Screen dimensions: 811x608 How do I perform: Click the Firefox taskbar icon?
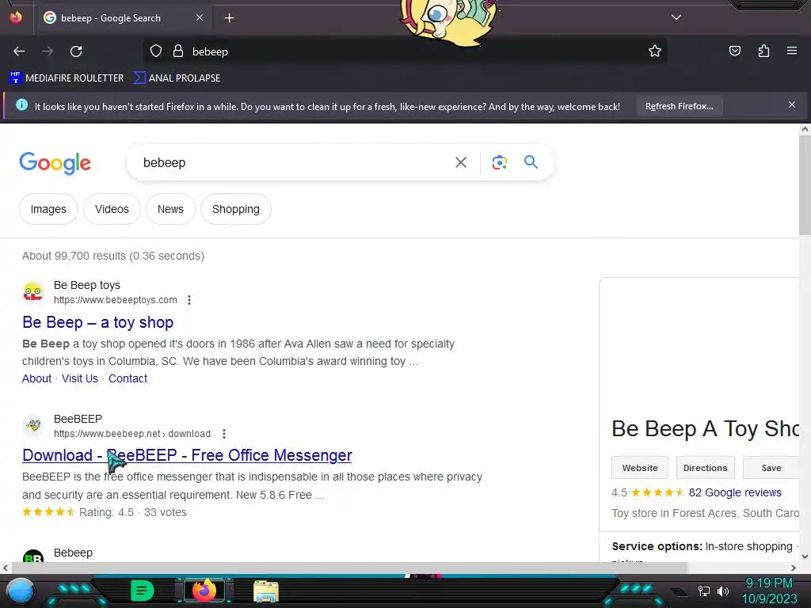[x=204, y=591]
